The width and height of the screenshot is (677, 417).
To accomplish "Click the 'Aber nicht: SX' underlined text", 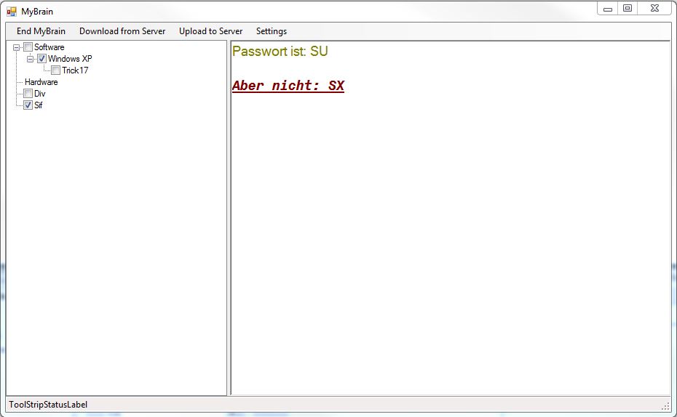I will (x=288, y=86).
